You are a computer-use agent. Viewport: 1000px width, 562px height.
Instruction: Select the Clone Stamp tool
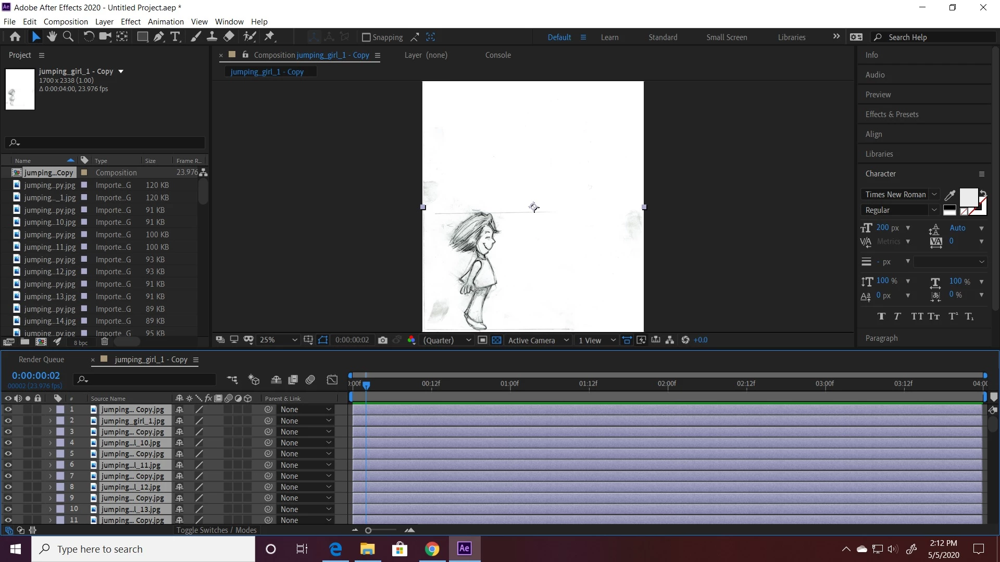point(212,37)
